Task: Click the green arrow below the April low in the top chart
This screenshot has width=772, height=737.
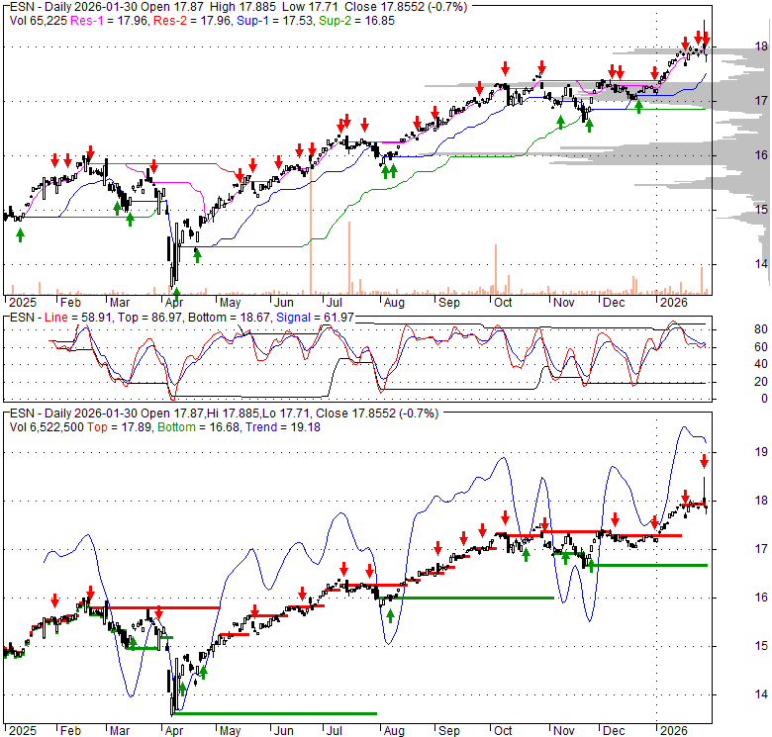Action: tap(176, 294)
